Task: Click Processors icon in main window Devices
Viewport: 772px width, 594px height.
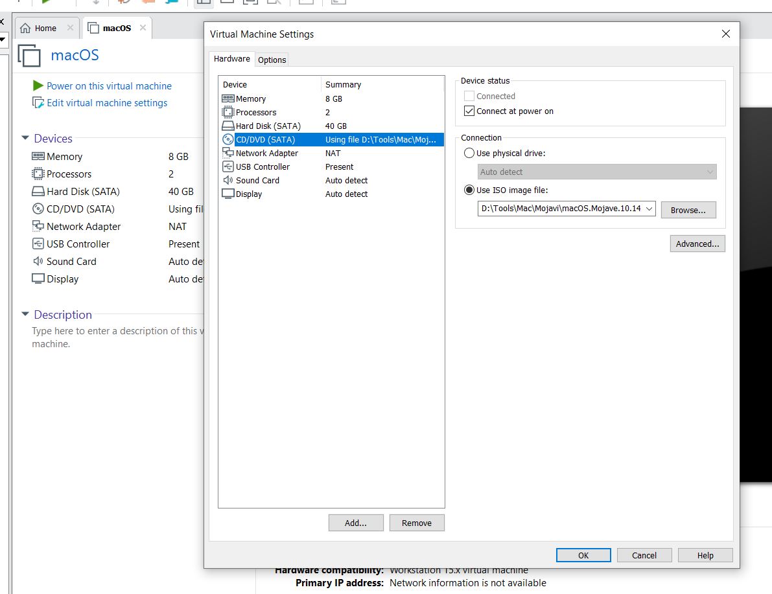Action: (x=38, y=174)
